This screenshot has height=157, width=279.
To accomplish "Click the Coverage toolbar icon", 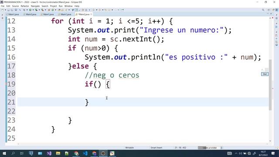I will [36, 10].
